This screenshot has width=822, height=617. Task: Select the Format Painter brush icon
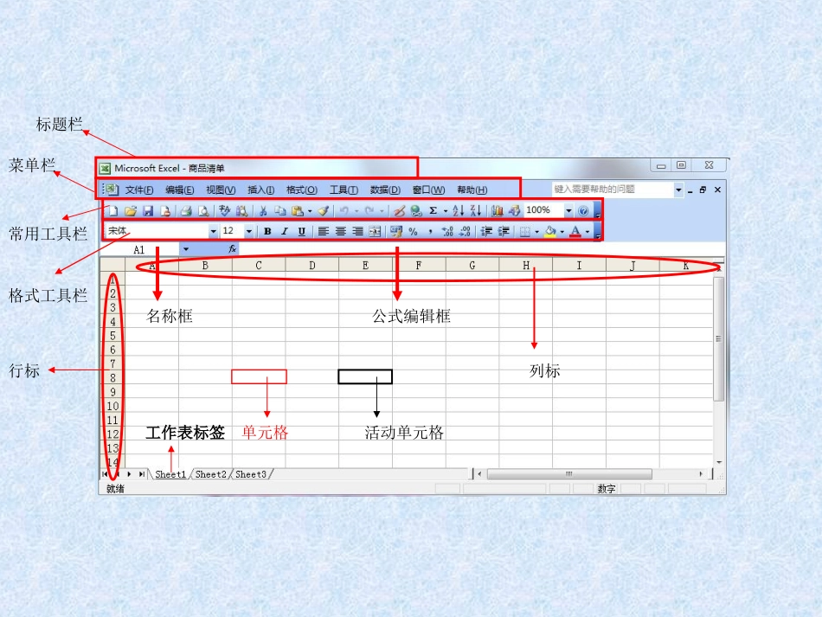pos(324,211)
